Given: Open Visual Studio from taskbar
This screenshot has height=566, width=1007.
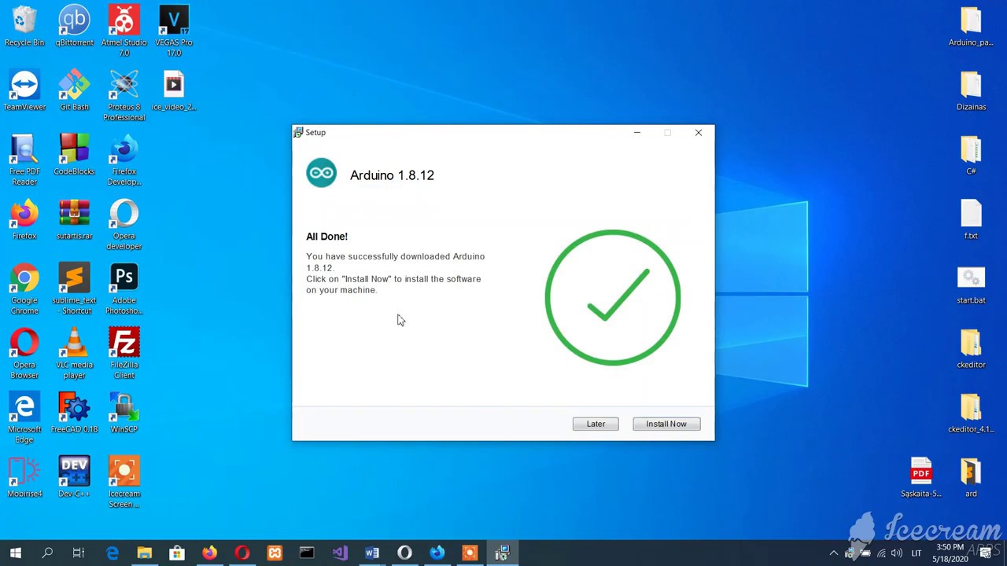Looking at the screenshot, I should pos(339,553).
